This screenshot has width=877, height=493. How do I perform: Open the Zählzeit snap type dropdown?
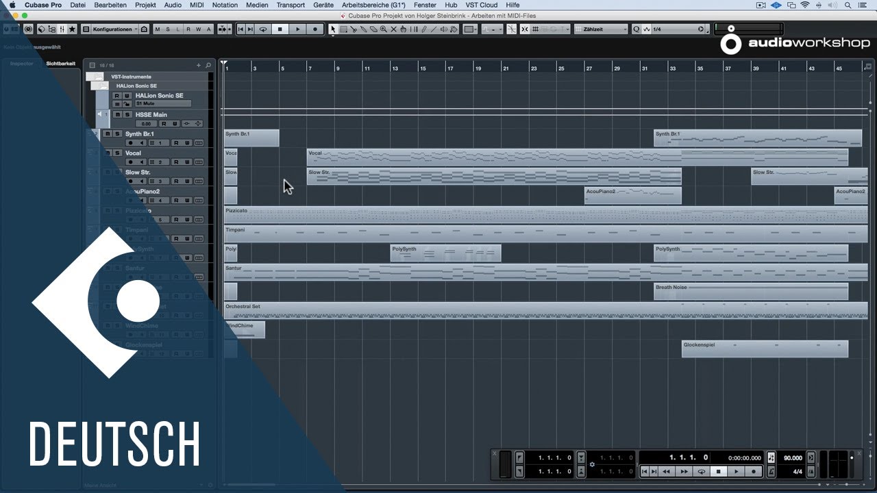click(601, 29)
